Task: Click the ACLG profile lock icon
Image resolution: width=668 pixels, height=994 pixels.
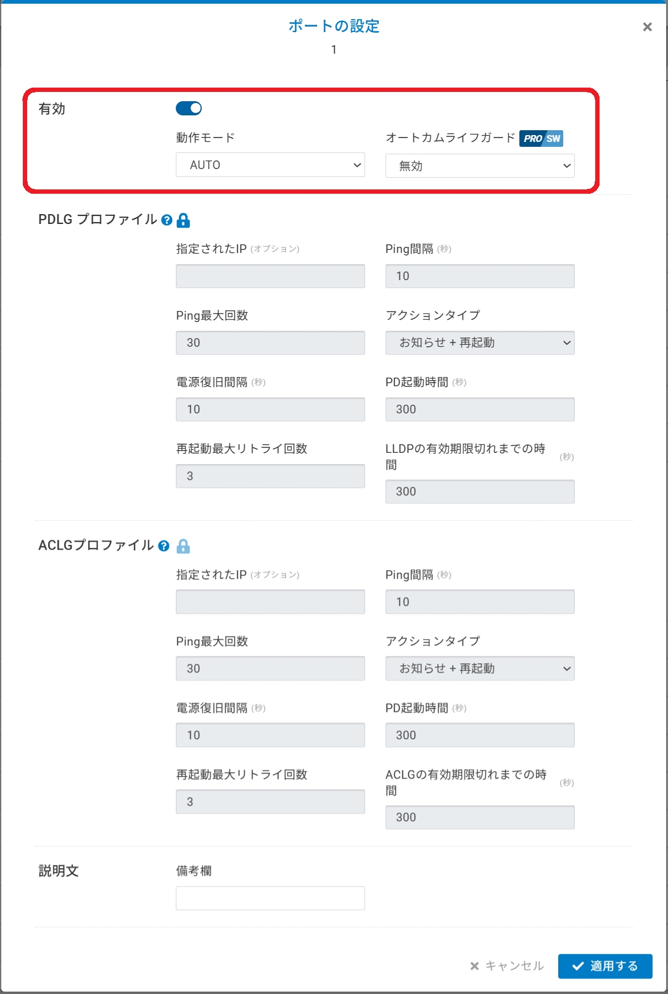Action: 183,546
